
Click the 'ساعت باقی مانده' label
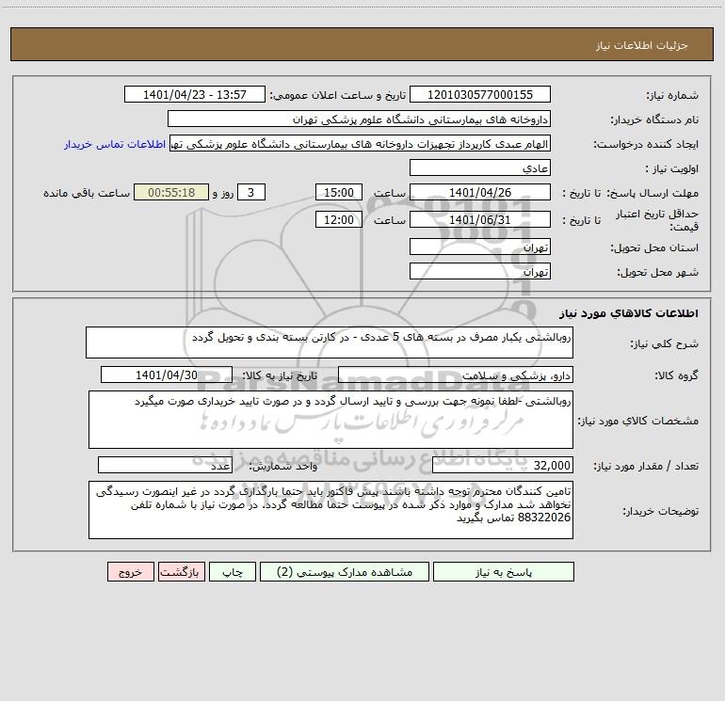tap(87, 193)
